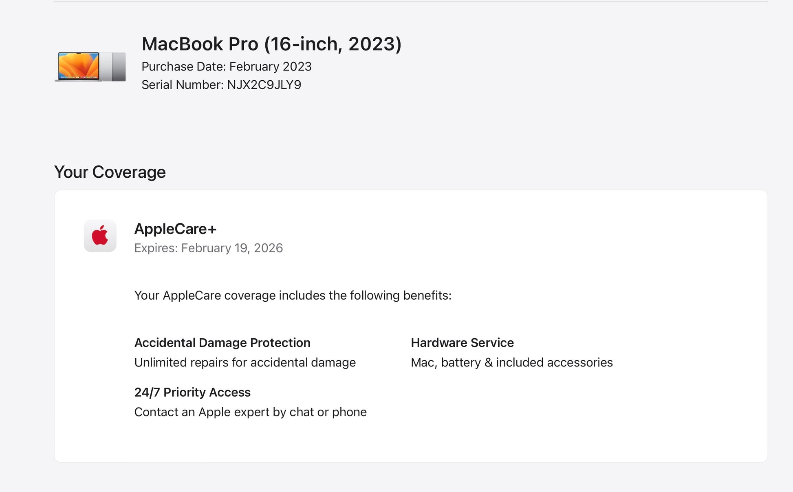Screen dimensions: 793x492
Task: Select the "24/7 Priority Access" benefit heading
Action: 192,392
